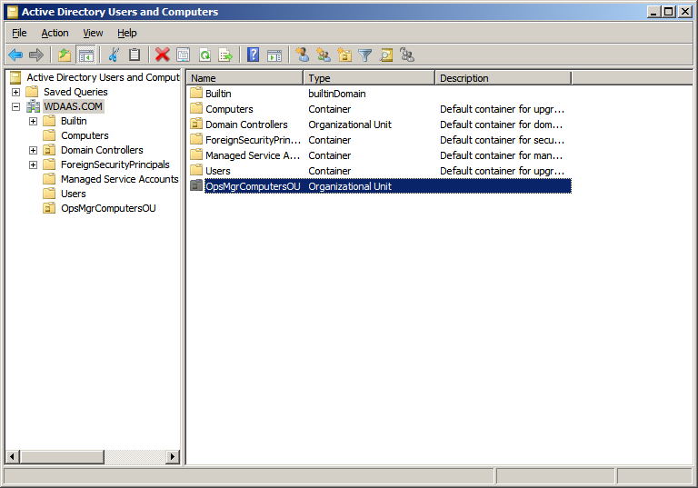This screenshot has height=488, width=698.
Task: Click the OpsMgrComputersOU list folder icon
Action: pyautogui.click(x=196, y=185)
